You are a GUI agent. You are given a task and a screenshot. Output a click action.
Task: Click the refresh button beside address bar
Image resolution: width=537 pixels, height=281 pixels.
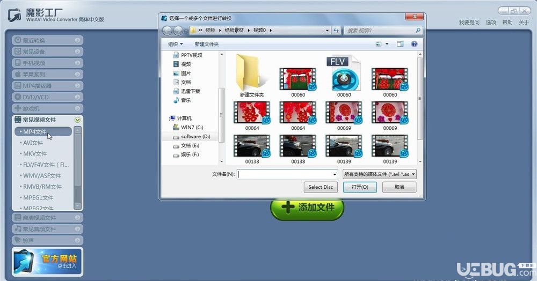336,31
